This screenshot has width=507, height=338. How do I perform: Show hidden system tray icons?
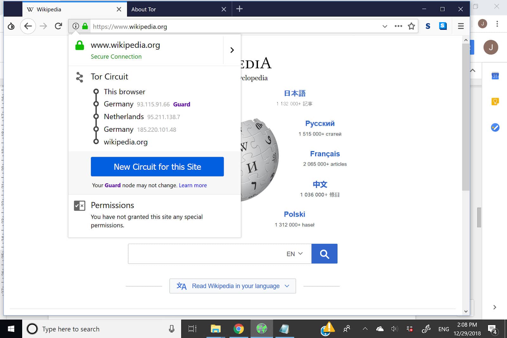pyautogui.click(x=365, y=329)
